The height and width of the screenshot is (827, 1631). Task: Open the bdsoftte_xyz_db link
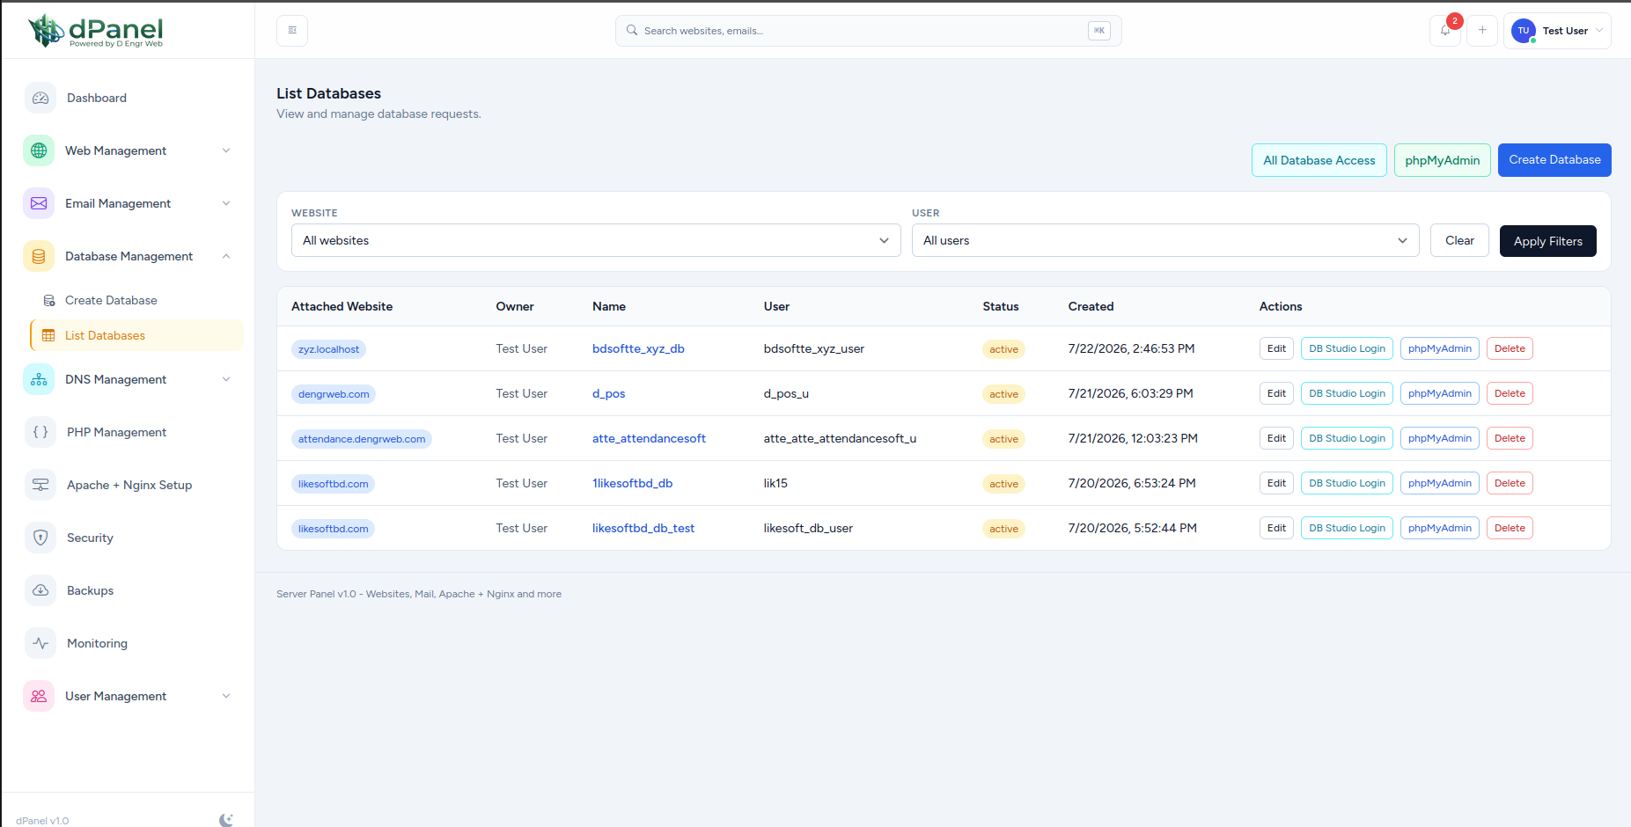pyautogui.click(x=638, y=348)
